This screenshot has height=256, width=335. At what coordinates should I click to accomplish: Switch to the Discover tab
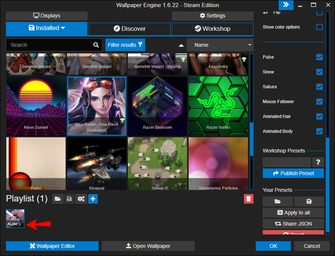point(130,29)
